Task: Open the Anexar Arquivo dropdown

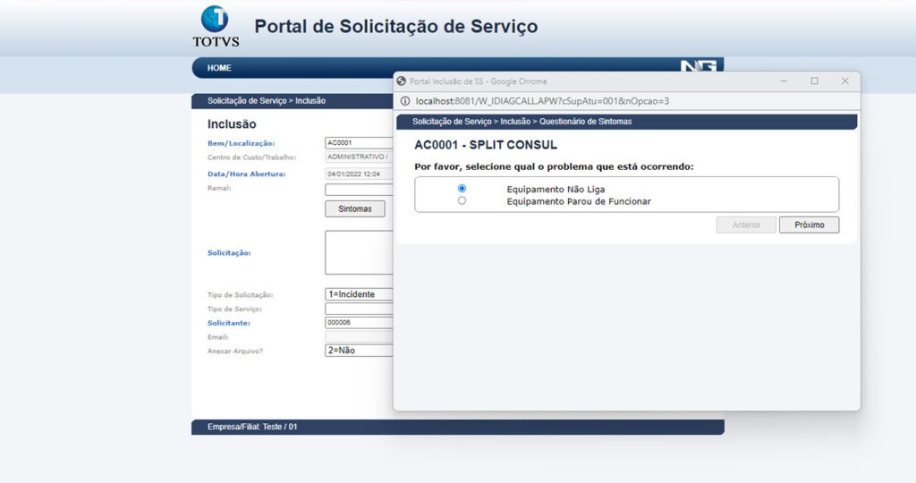Action: pos(360,351)
